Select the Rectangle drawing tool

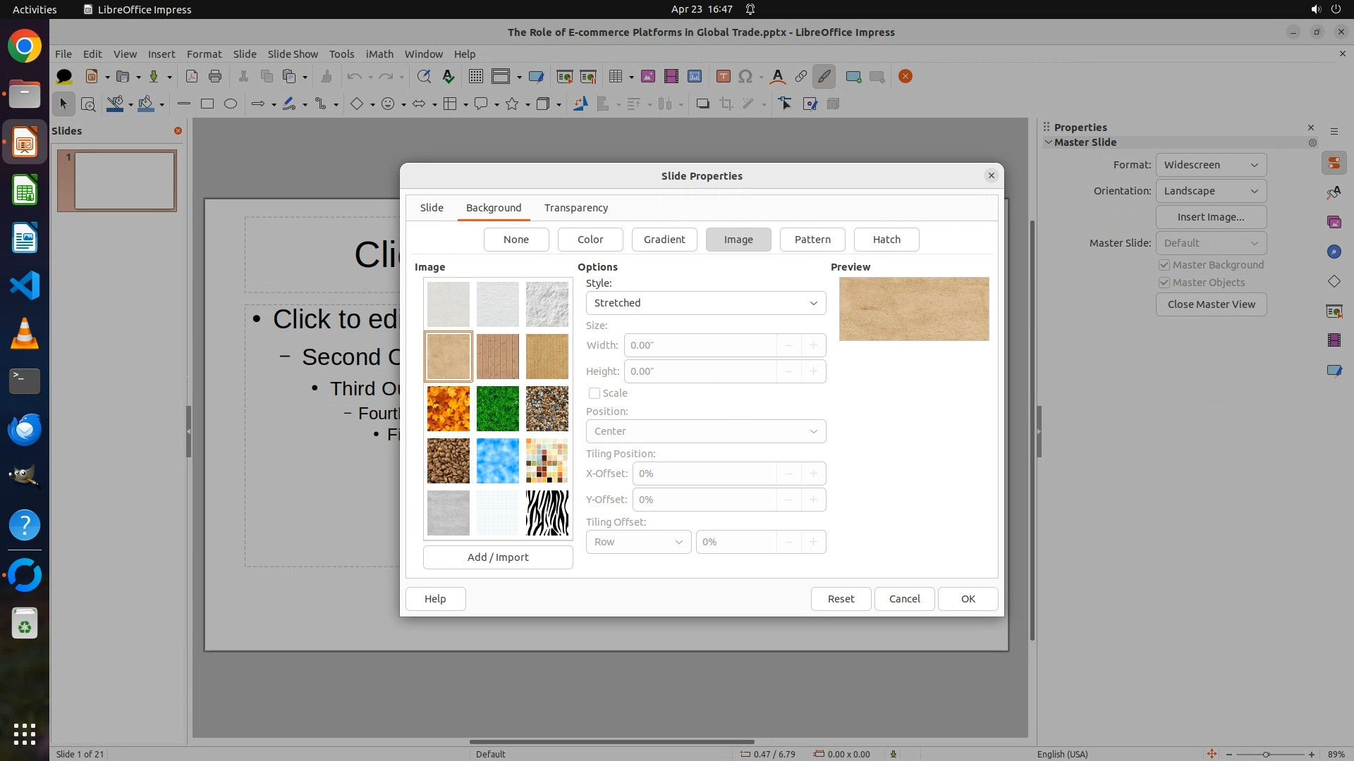207,104
